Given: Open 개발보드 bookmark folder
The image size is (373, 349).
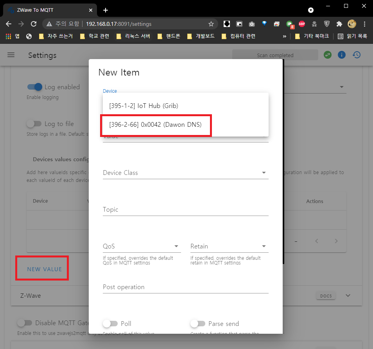Looking at the screenshot, I should 201,36.
